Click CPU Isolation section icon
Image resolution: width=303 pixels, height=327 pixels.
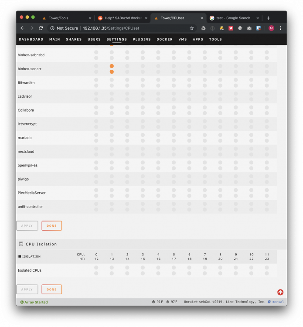pyautogui.click(x=21, y=244)
